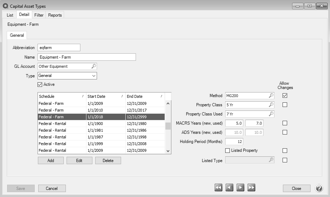Sort by End Date column header
Image resolution: width=330 pixels, height=197 pixels.
[144, 96]
